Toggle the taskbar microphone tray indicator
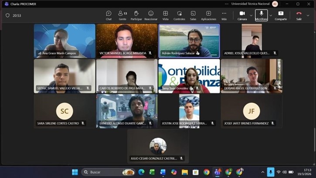The height and width of the screenshot is (178, 316). click(270, 172)
